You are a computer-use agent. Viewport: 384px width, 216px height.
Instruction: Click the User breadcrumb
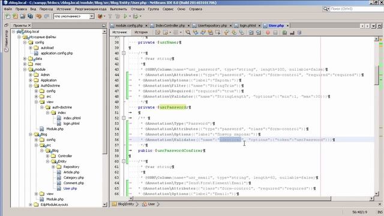click(151, 204)
